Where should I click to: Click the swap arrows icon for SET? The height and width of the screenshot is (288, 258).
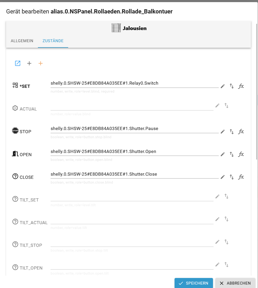[x=232, y=86]
